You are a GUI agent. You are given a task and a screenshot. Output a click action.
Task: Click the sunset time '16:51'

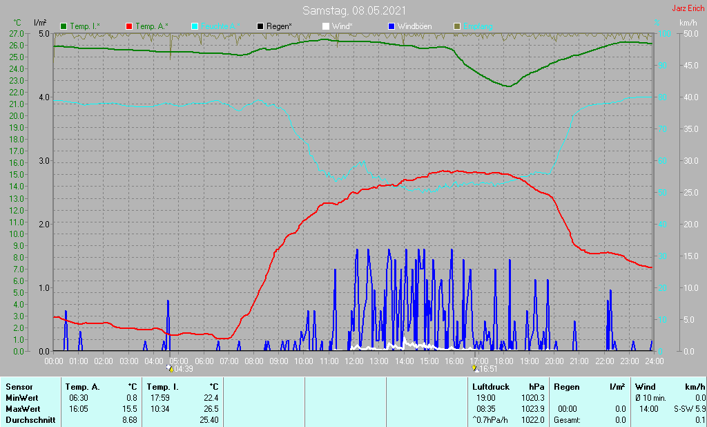488,369
